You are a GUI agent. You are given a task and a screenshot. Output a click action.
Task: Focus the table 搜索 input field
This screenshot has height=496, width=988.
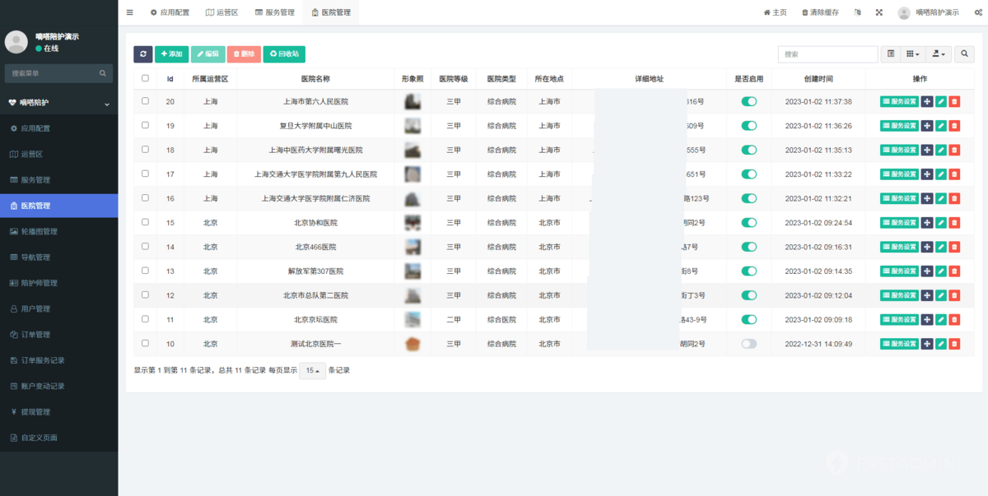[827, 53]
